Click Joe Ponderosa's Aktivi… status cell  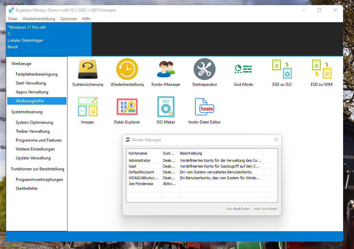pos(169,184)
